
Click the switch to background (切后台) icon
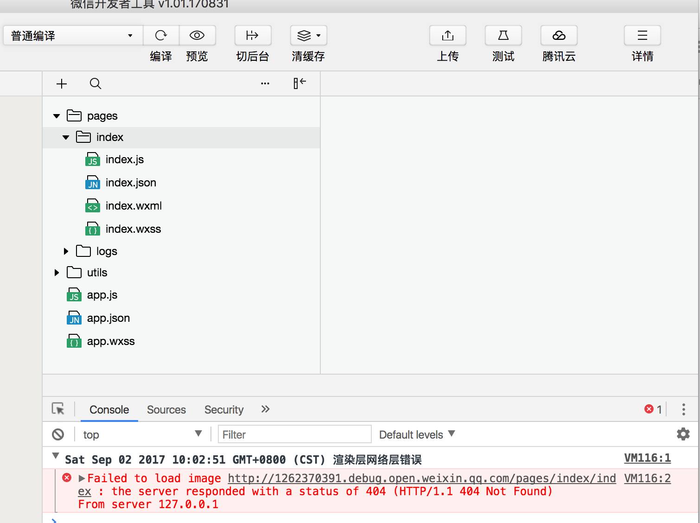point(253,36)
